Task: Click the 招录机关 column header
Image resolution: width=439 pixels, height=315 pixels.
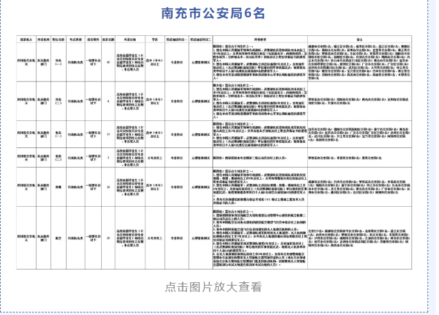Action: tap(27, 38)
